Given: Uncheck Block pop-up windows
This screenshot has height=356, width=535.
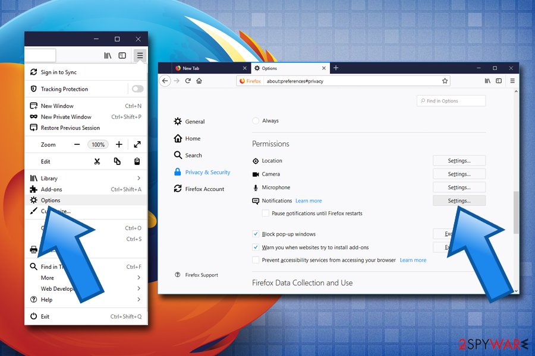Looking at the screenshot, I should point(255,234).
